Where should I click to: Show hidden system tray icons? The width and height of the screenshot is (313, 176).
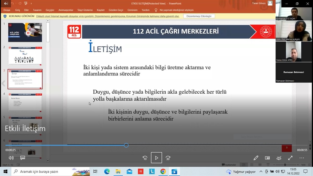261,171
